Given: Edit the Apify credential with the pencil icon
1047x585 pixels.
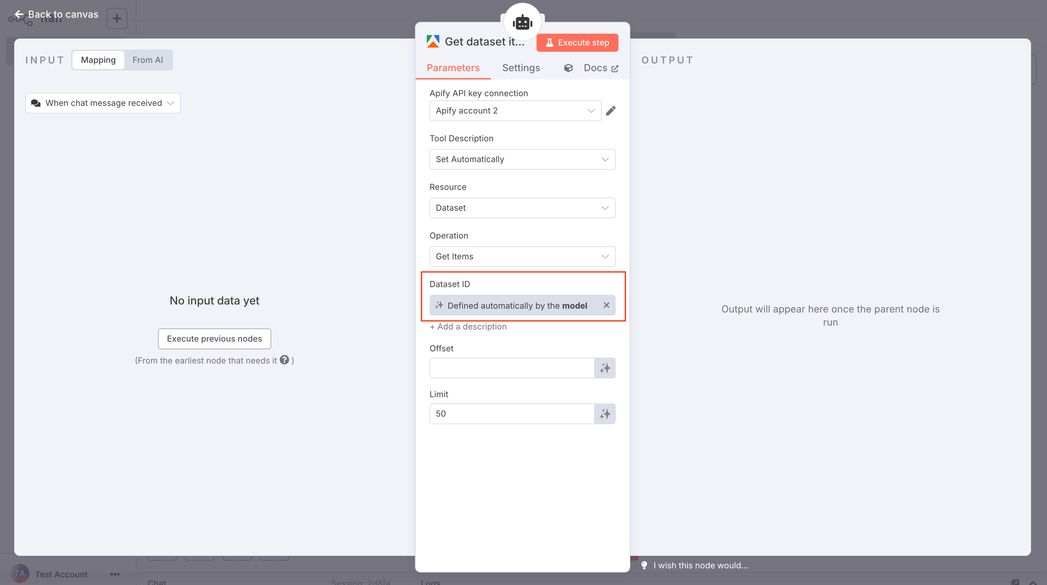Looking at the screenshot, I should point(611,110).
